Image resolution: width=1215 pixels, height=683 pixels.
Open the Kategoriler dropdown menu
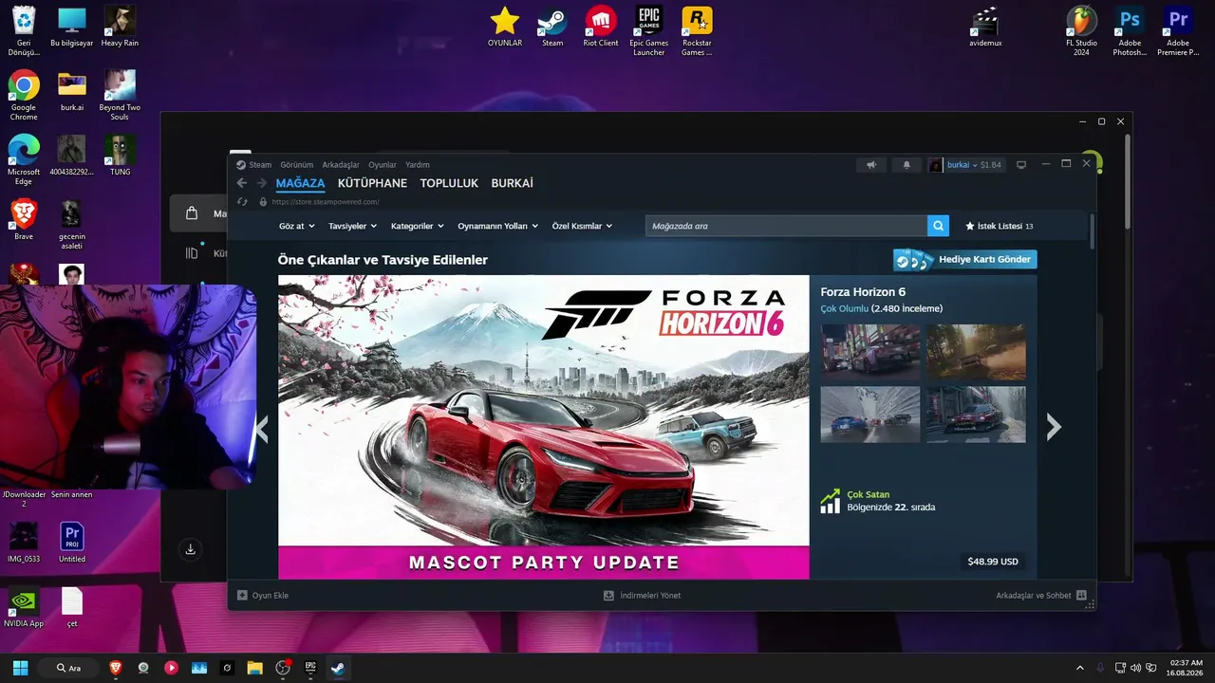point(418,226)
